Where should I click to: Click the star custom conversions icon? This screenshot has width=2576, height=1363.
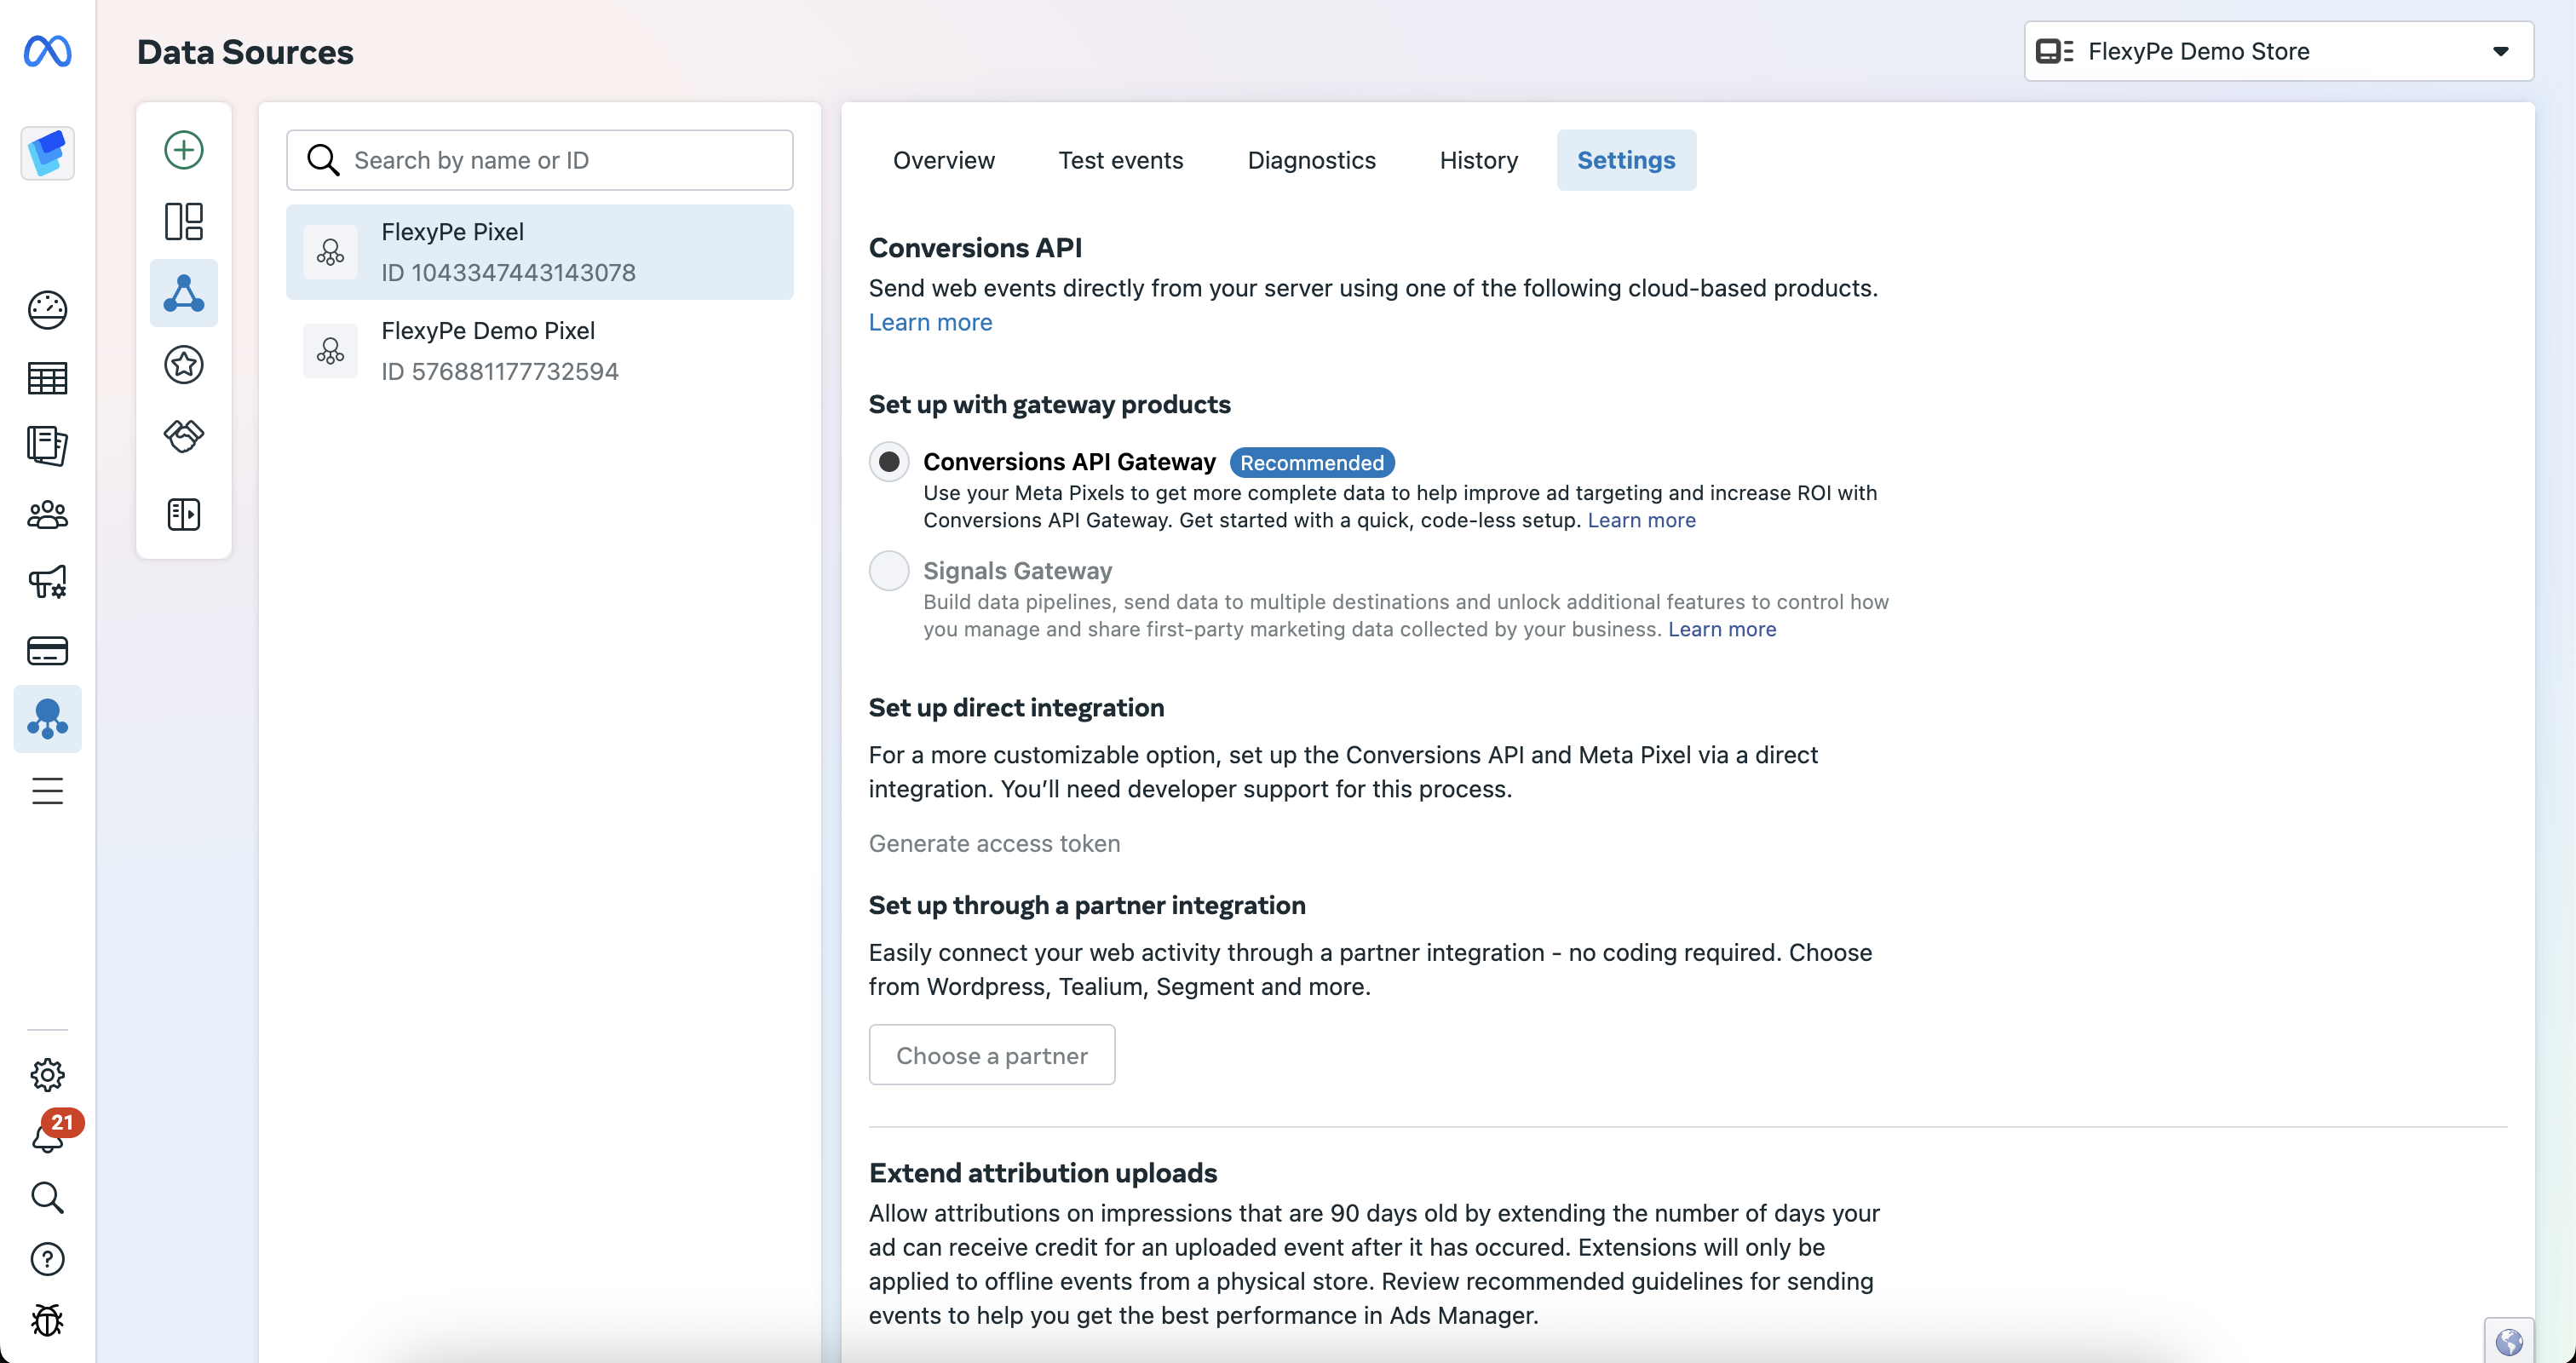tap(183, 364)
